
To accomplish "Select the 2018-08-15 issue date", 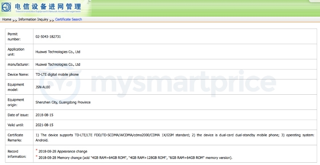I will tap(44, 115).
